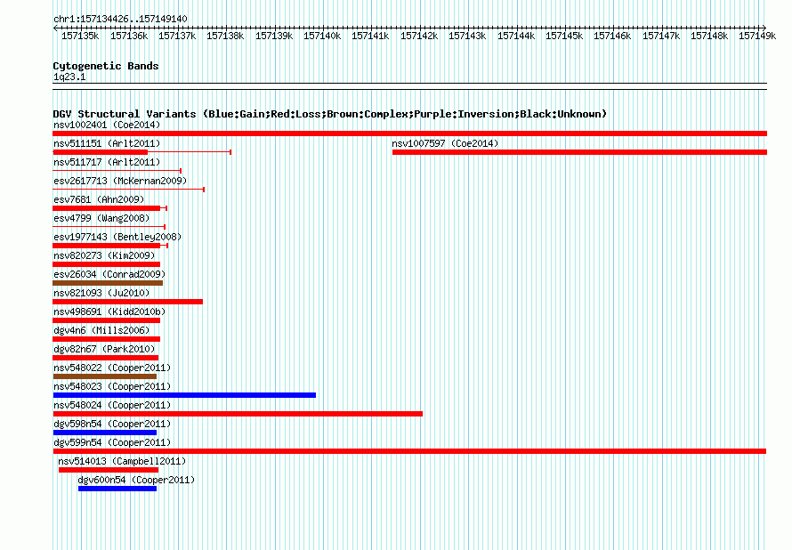Select the brown nsv548022 complex bar
This screenshot has height=550, width=792.
[104, 376]
